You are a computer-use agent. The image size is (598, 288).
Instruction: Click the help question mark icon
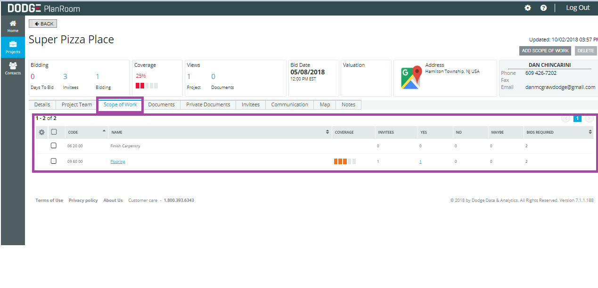click(x=543, y=8)
